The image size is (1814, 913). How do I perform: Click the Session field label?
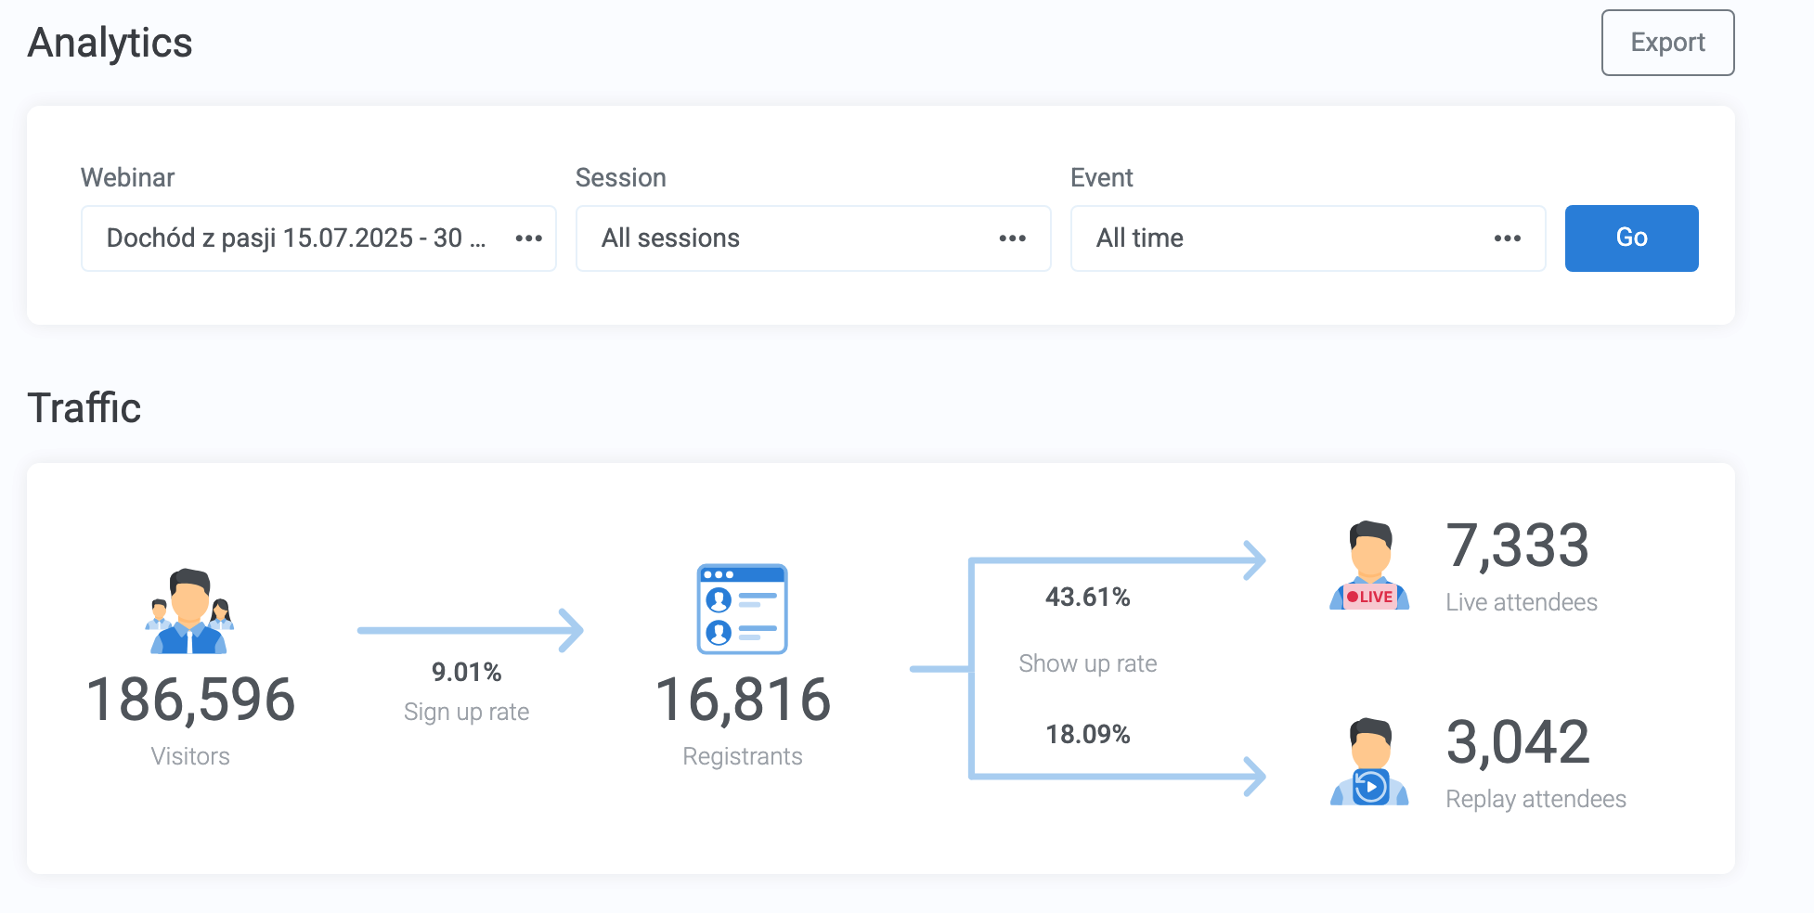620,177
